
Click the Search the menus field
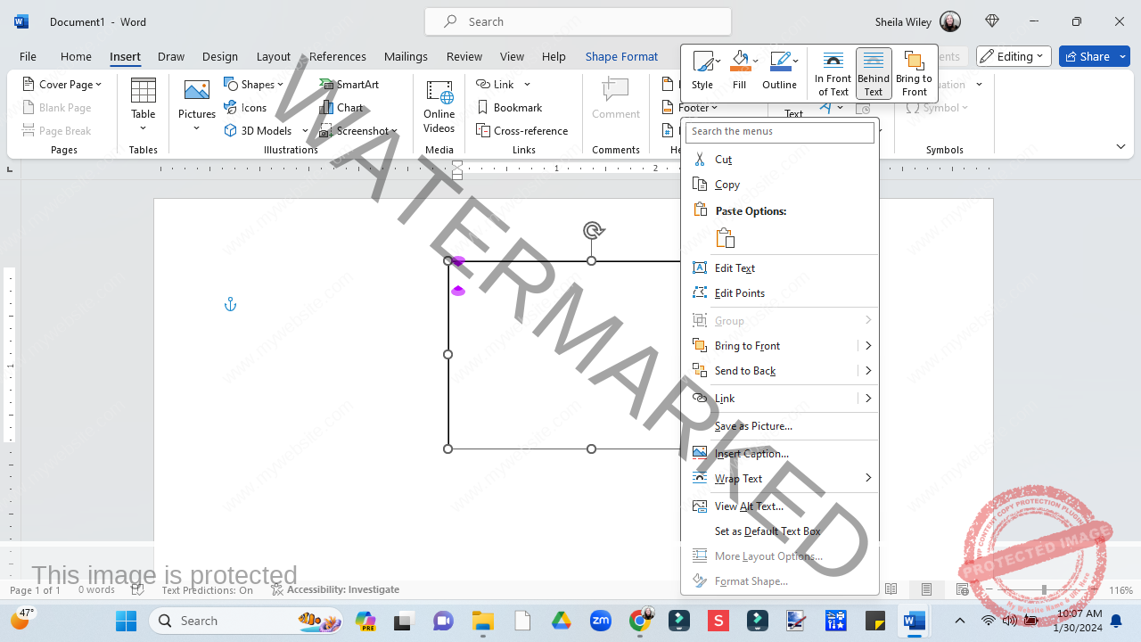779,132
